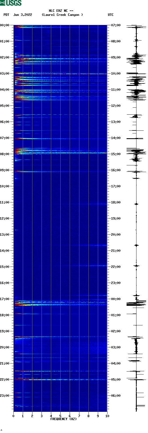Click the frequency axis label '0'
The height and width of the screenshot is (433, 148).
pyautogui.click(x=13, y=416)
